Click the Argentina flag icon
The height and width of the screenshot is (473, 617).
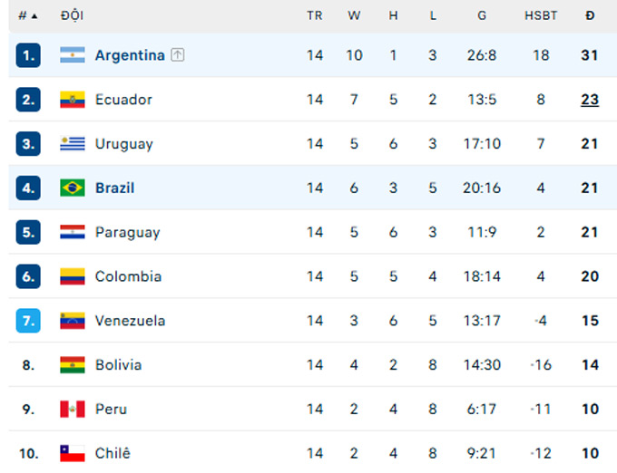click(x=73, y=55)
